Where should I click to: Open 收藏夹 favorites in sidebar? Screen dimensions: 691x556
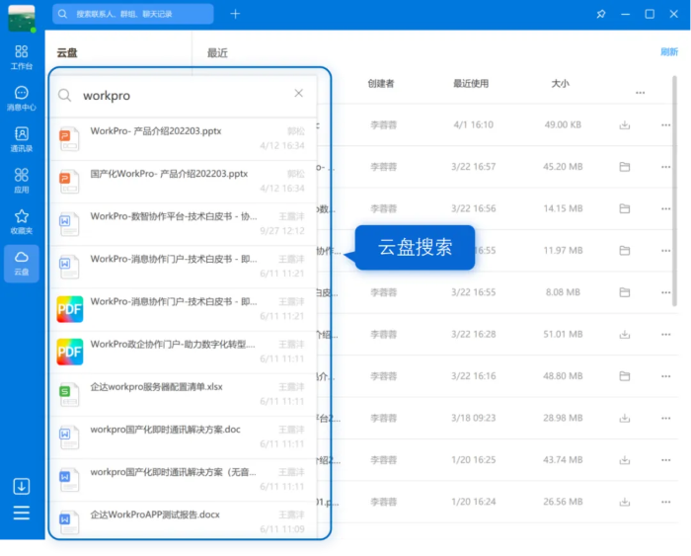22,222
